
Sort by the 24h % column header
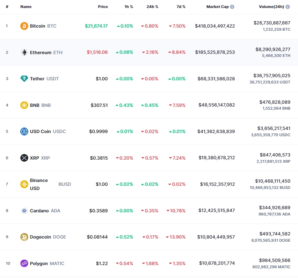tap(152, 7)
